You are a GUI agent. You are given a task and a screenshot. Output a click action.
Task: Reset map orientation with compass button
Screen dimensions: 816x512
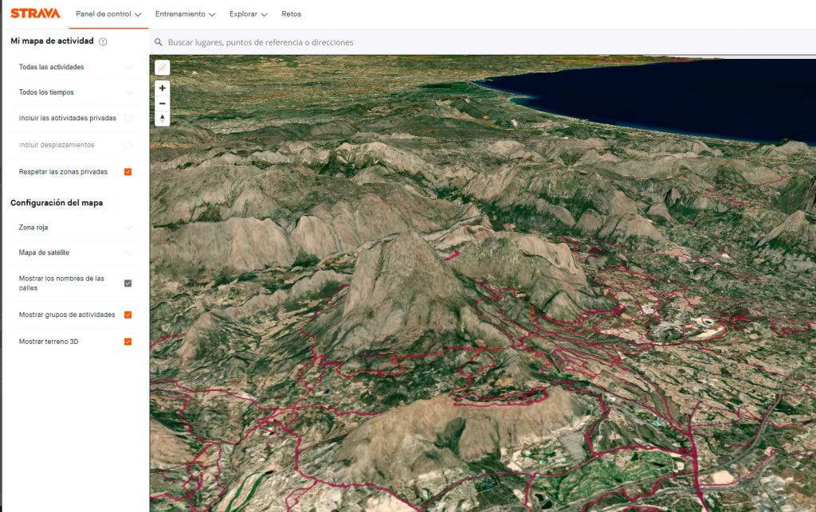click(163, 119)
